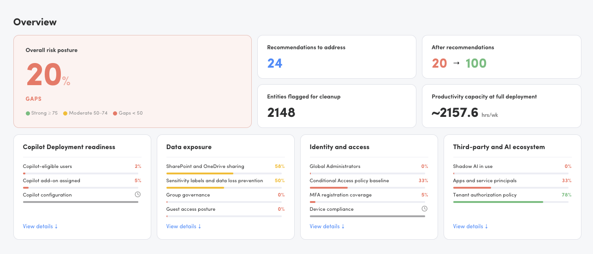Screen dimensions: 593x254
Task: Open View details under Copilot Deployment readiness
Action: (x=40, y=226)
